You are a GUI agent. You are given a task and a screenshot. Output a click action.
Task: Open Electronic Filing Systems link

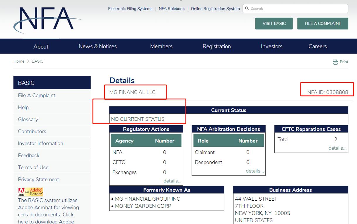pos(130,8)
